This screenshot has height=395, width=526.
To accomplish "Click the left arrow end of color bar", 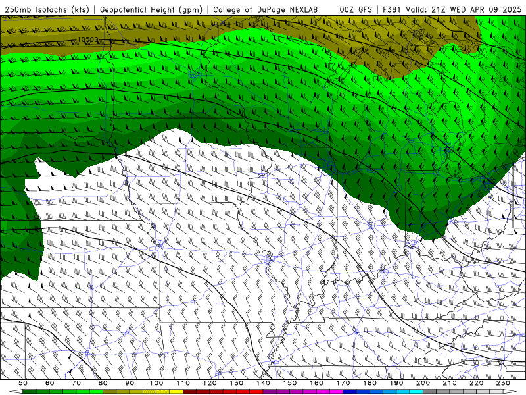I will point(16,391).
